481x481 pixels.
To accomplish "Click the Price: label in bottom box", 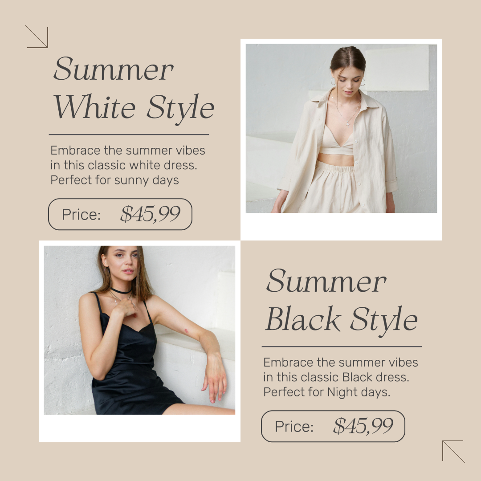I will click(x=294, y=426).
